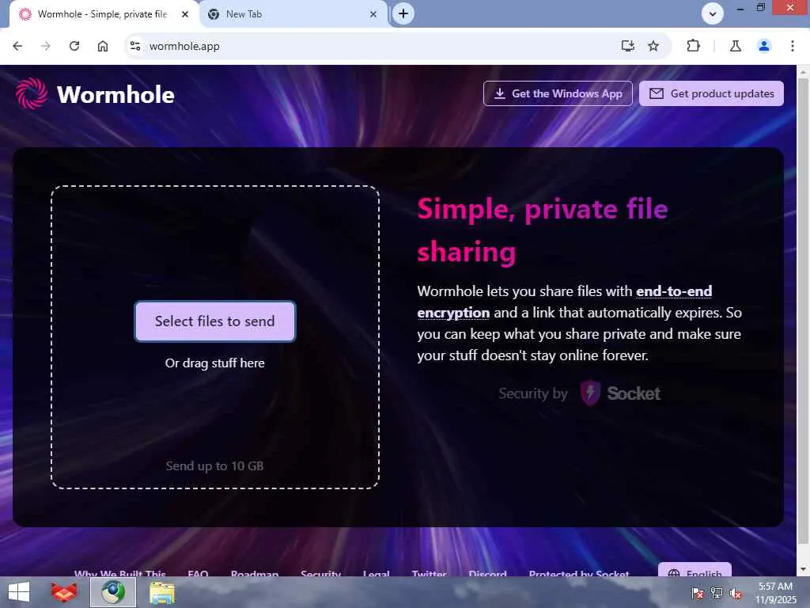This screenshot has height=608, width=810.
Task: Open the browser profile avatar icon
Action: coord(764,46)
